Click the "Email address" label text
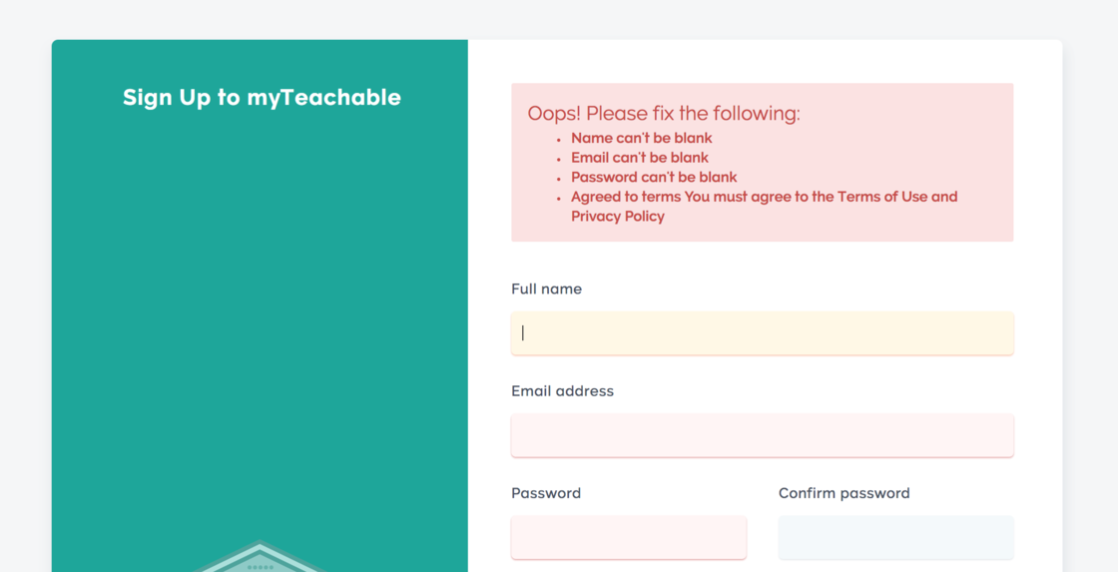The image size is (1118, 572). click(562, 391)
